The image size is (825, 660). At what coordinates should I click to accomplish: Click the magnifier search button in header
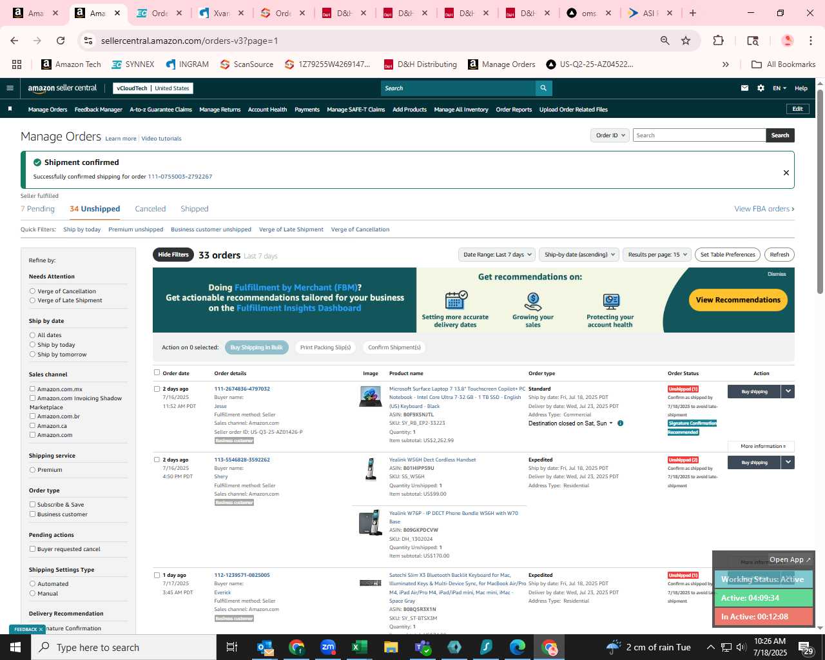click(543, 88)
